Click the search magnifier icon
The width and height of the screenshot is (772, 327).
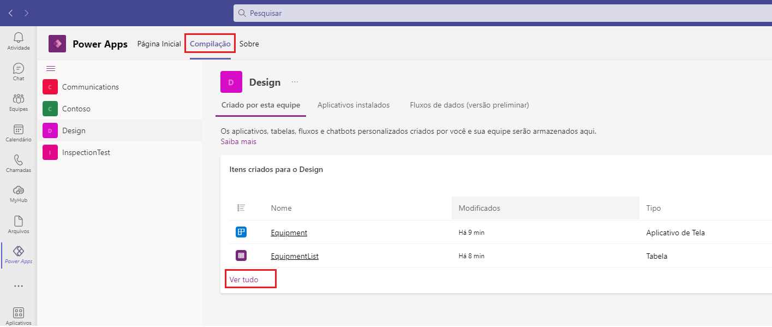click(x=242, y=13)
